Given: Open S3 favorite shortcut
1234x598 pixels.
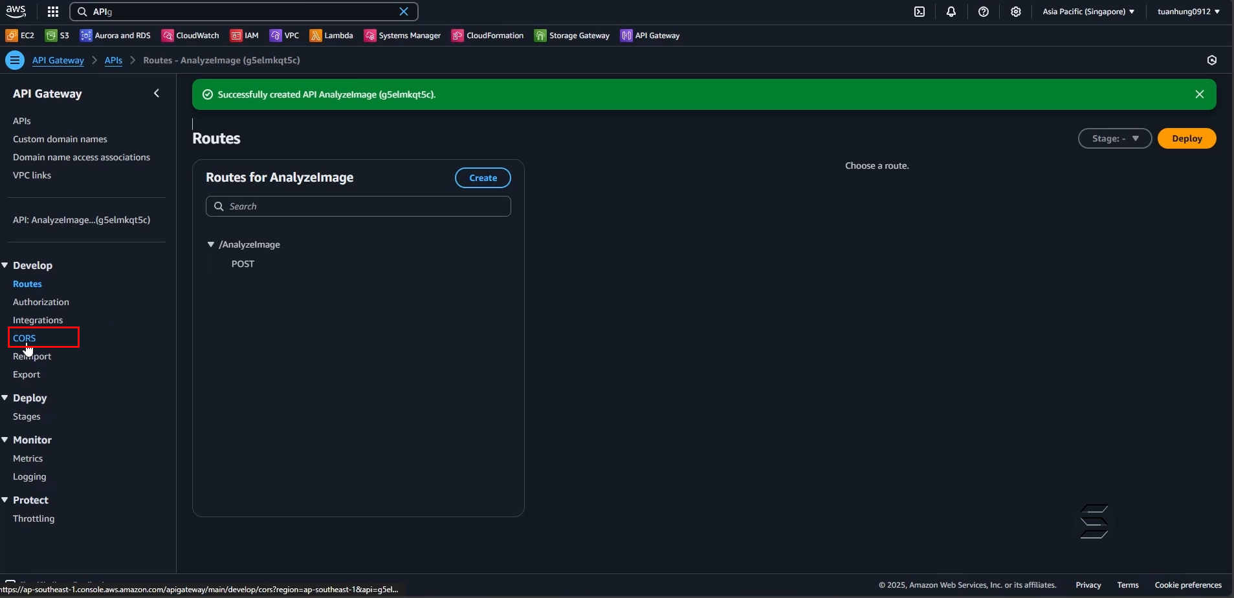Looking at the screenshot, I should click(58, 36).
